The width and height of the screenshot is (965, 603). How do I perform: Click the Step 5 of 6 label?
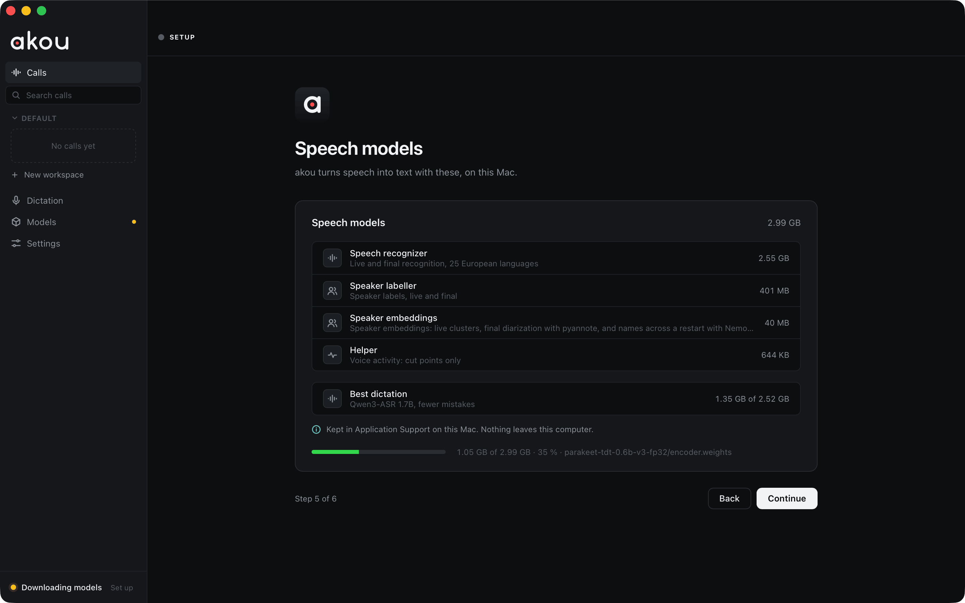[316, 498]
